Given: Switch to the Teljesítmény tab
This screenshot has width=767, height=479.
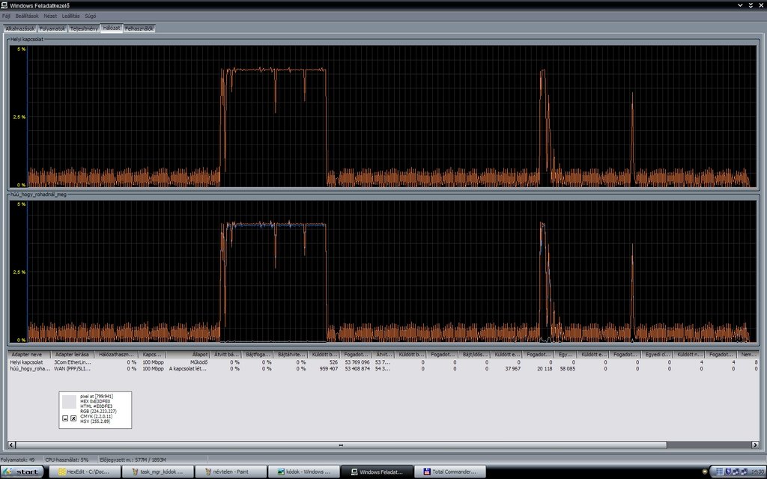Looking at the screenshot, I should click(84, 29).
